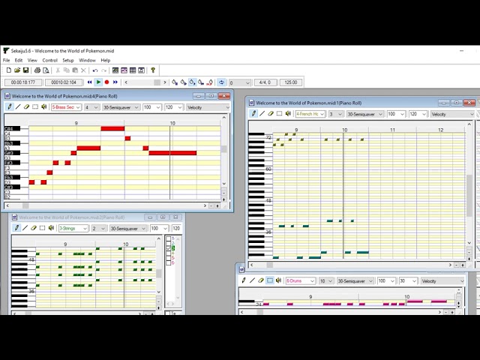This screenshot has width=480, height=360.
Task: Select the Pen tool in Strings piano roll
Action: pos(16,228)
